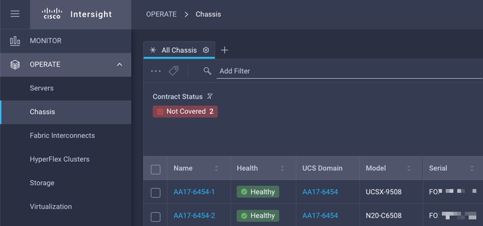Select the MONITOR menu item

pos(66,41)
